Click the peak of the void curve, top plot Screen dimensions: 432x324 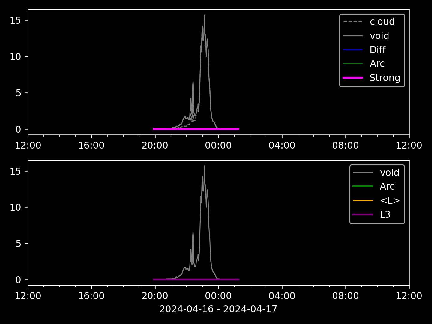coord(205,15)
